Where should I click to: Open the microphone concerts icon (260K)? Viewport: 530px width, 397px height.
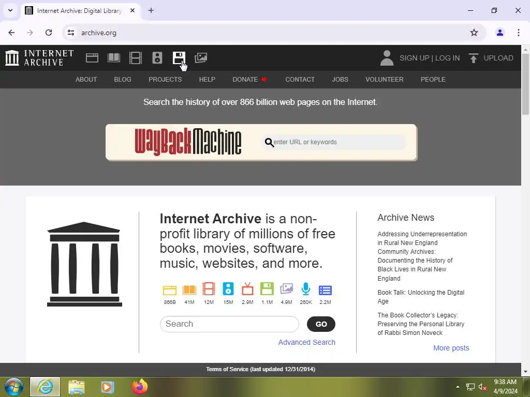[306, 289]
